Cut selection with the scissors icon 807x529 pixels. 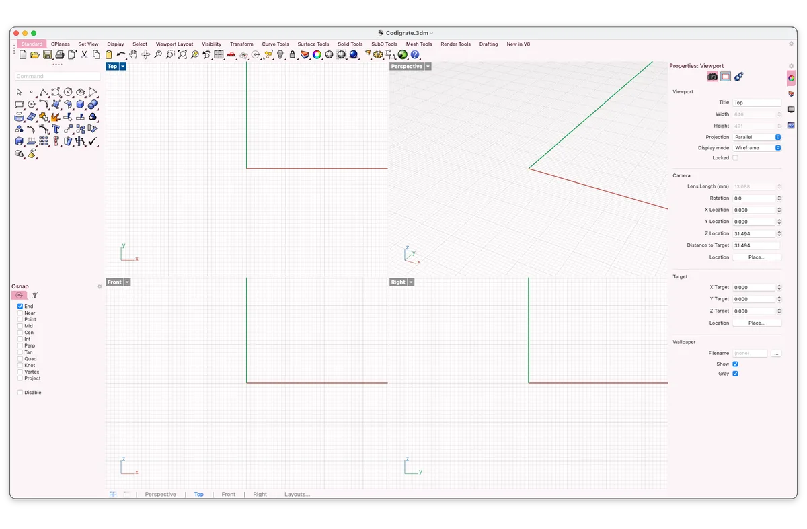coord(84,54)
